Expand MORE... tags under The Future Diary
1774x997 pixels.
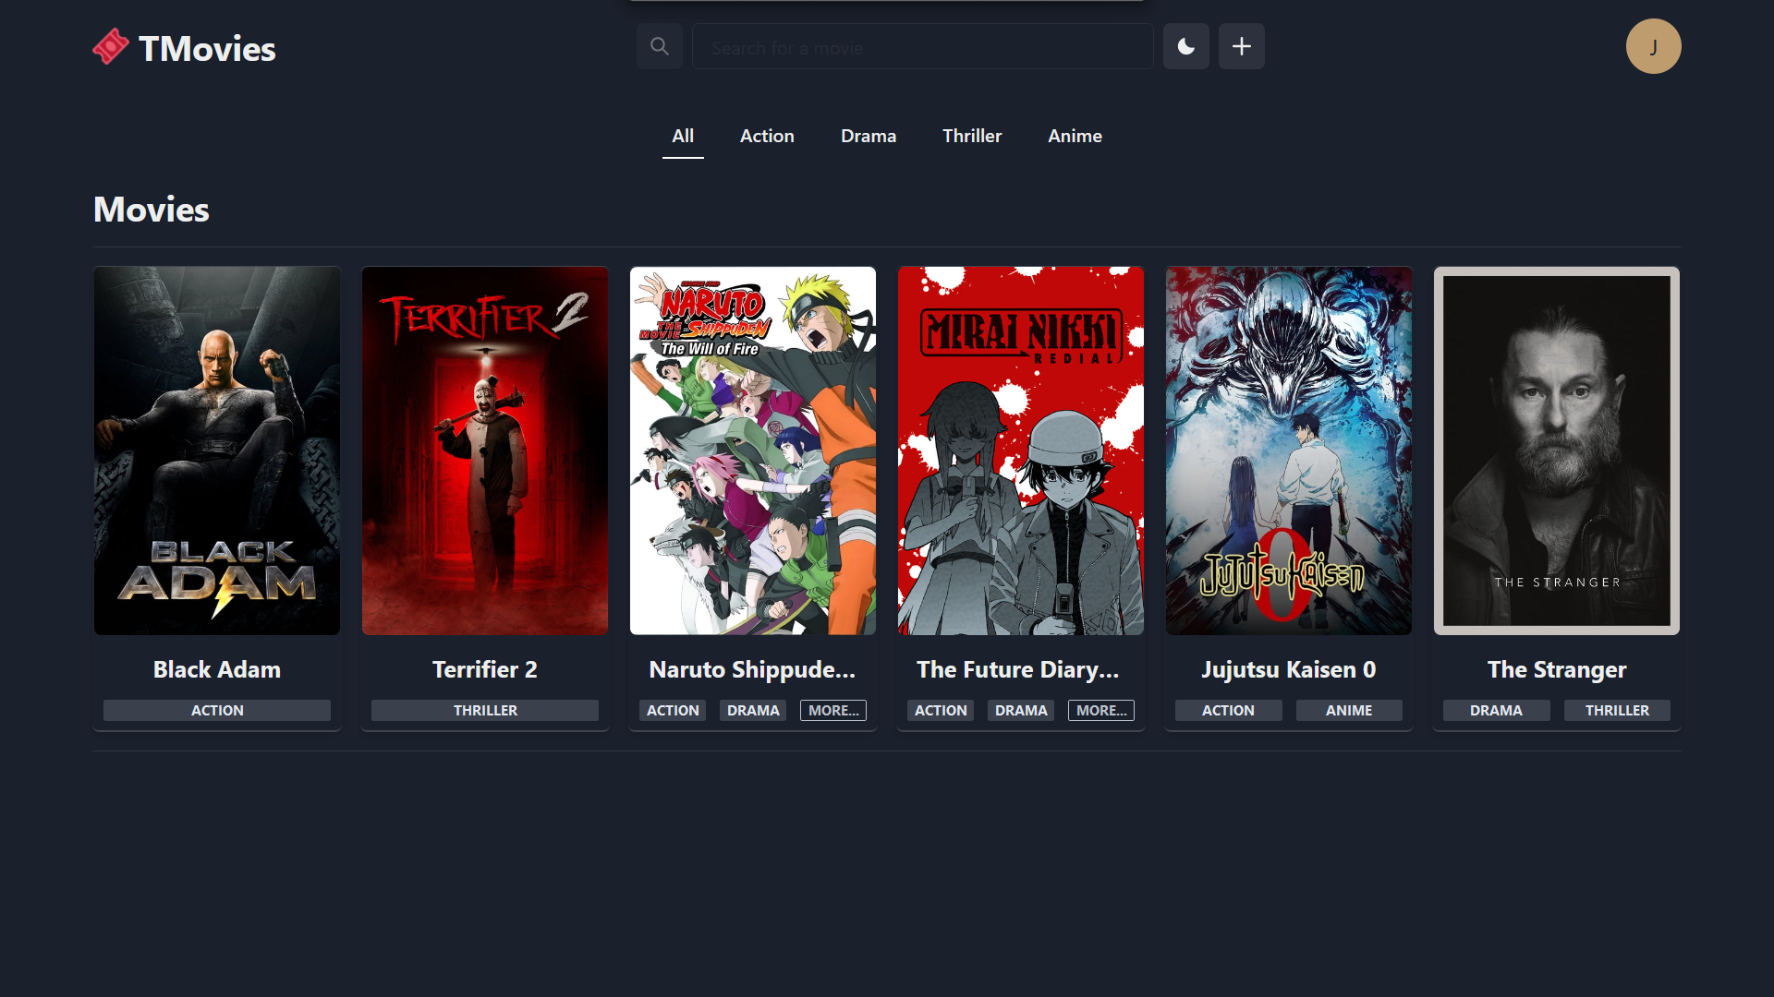(1101, 710)
